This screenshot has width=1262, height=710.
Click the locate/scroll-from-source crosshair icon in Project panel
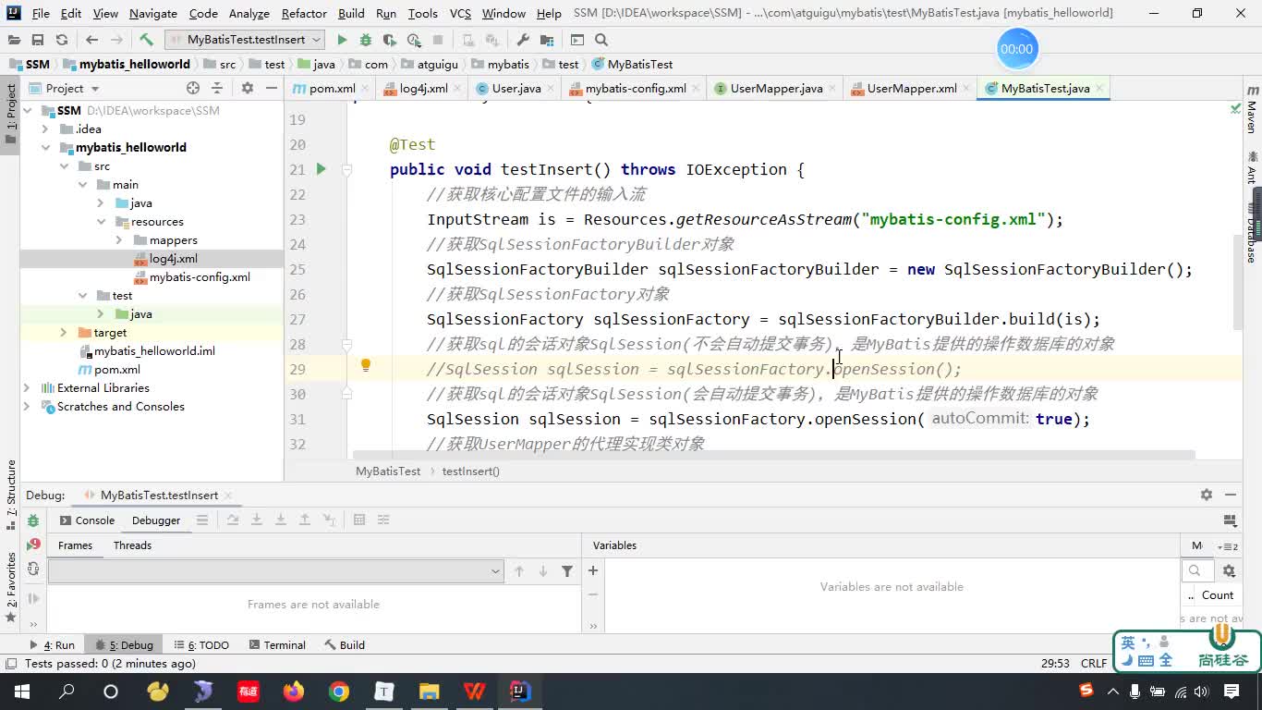(x=193, y=88)
